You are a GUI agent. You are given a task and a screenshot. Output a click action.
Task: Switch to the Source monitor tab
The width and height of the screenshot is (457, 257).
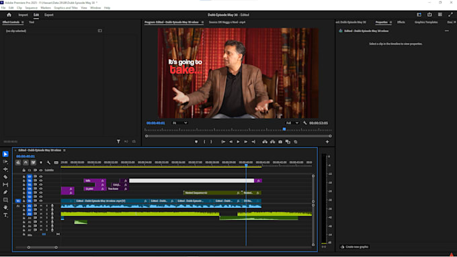pyautogui.click(x=227, y=22)
